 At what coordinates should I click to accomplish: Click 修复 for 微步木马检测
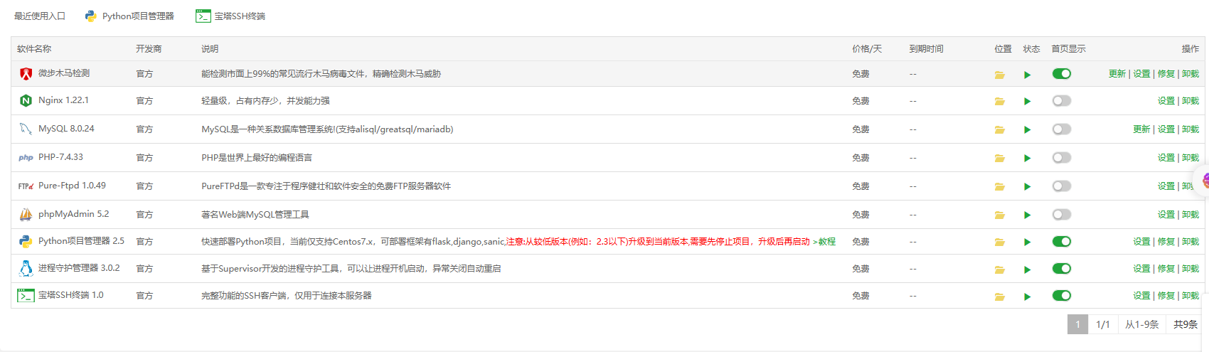[1166, 74]
